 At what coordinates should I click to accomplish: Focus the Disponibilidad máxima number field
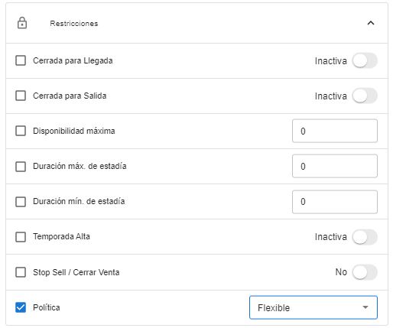click(335, 131)
